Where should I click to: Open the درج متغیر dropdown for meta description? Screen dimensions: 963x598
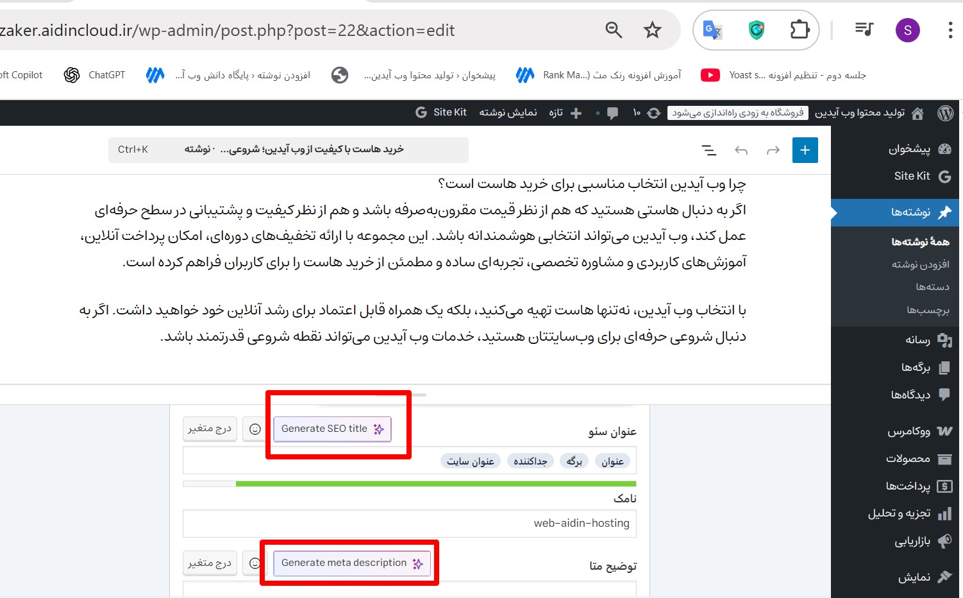point(210,563)
